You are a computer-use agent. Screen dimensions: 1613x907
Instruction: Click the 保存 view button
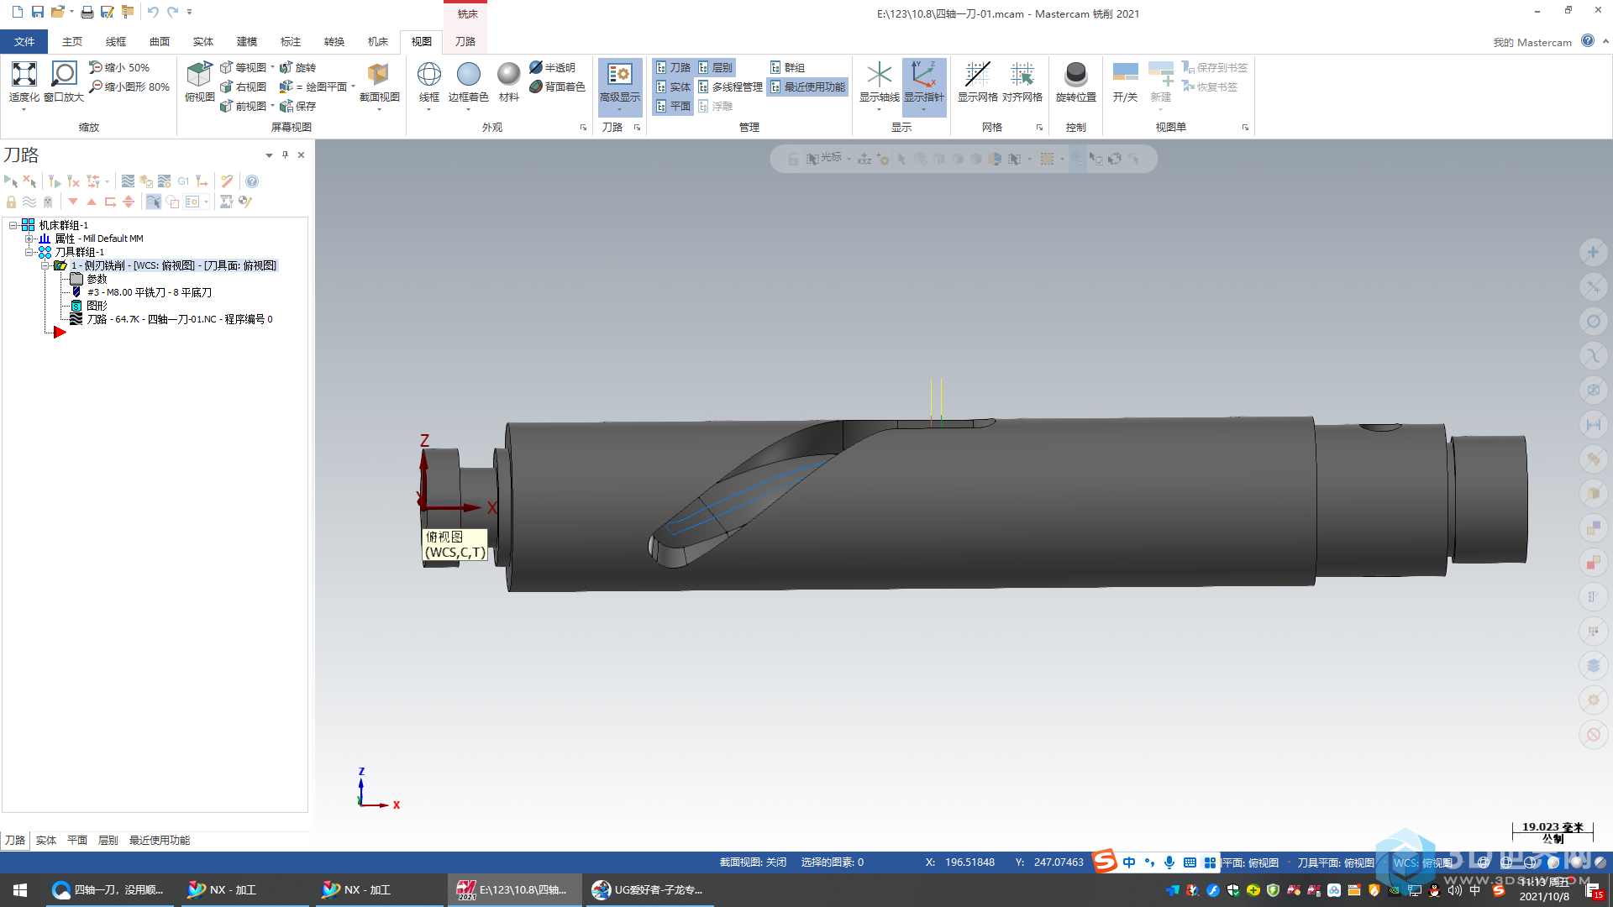[x=298, y=106]
